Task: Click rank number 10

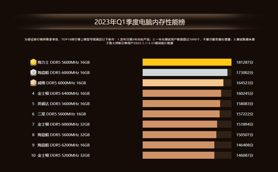Action: [x=33, y=155]
